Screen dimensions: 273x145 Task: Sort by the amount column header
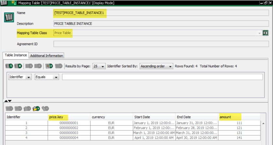pyautogui.click(x=239, y=117)
